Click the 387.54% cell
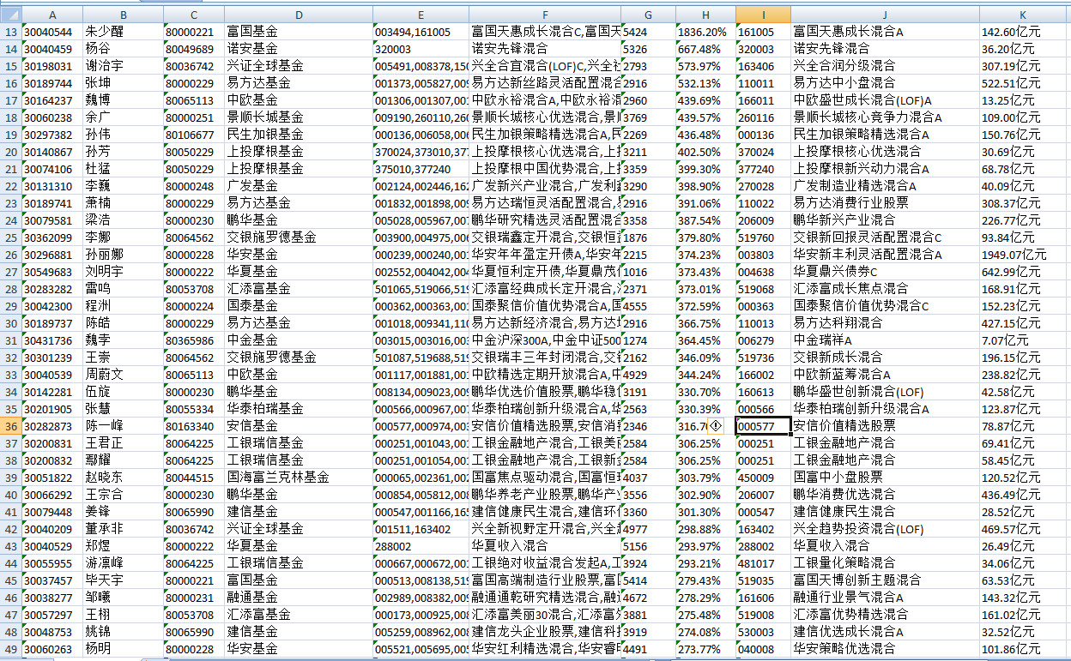The height and width of the screenshot is (661, 1071). coord(705,220)
